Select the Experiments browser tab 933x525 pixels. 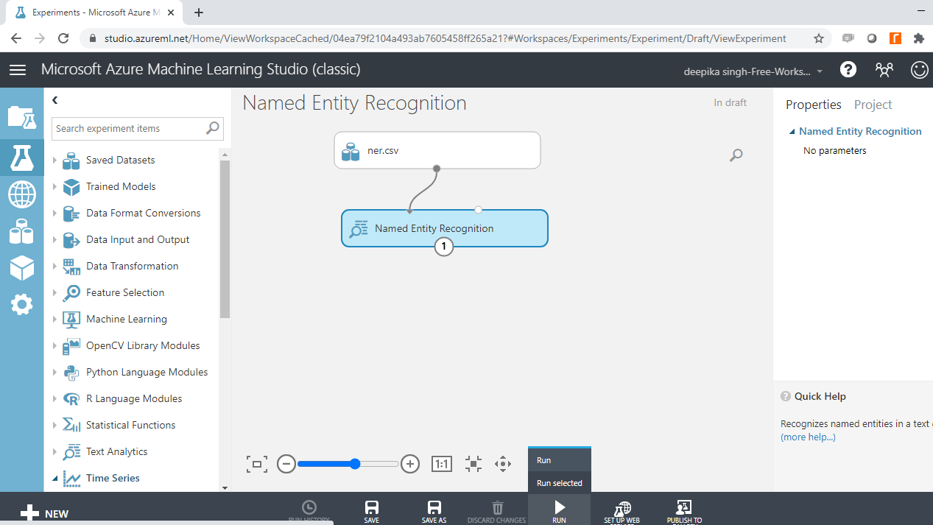96,13
